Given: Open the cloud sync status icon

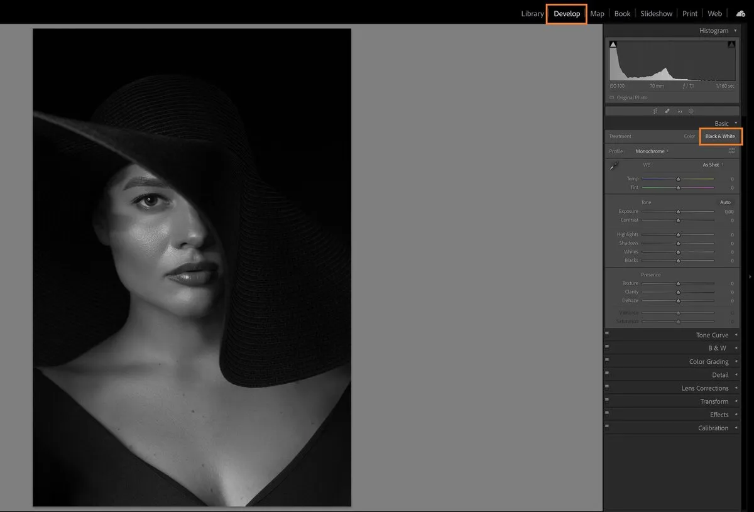Looking at the screenshot, I should pyautogui.click(x=741, y=13).
